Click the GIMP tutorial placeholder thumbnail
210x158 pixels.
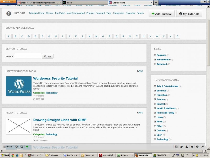click(19, 126)
